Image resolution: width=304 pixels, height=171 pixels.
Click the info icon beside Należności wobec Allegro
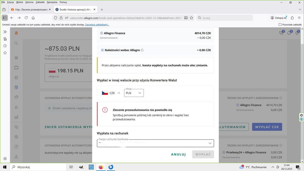pyautogui.click(x=142, y=50)
